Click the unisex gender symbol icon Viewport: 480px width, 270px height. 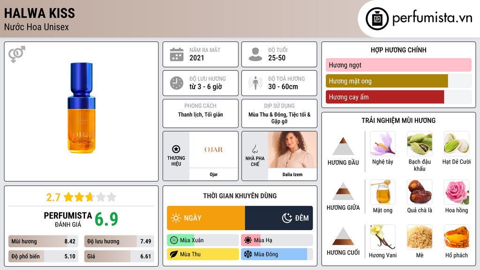pos(16,54)
